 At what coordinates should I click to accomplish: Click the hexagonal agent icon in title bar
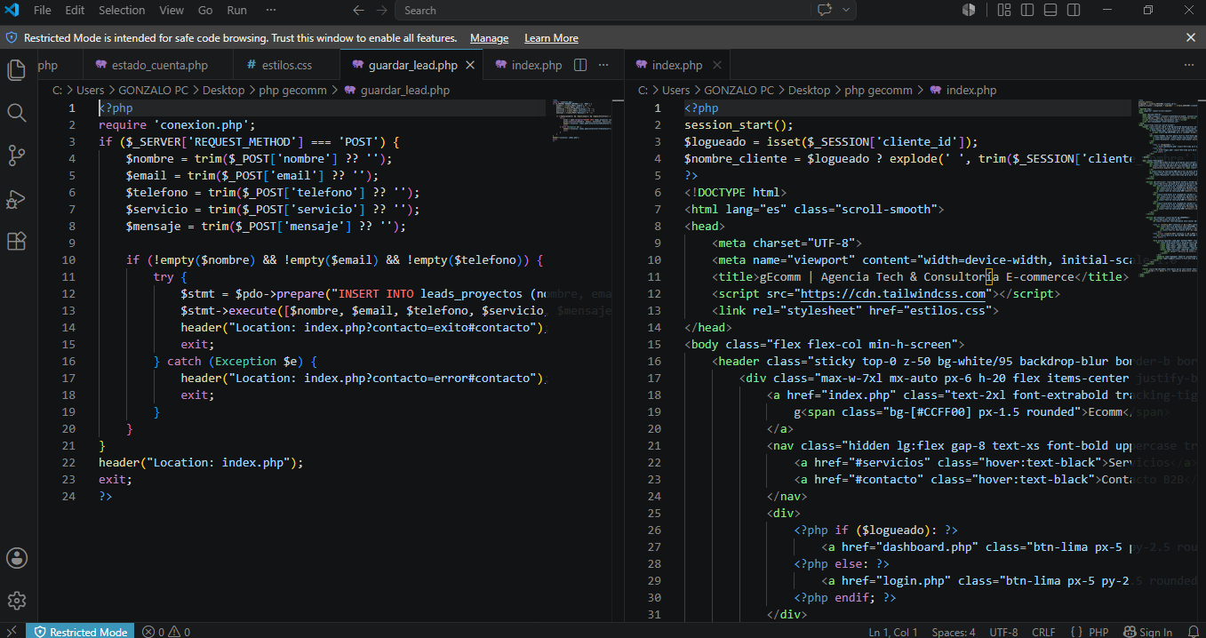tap(969, 10)
